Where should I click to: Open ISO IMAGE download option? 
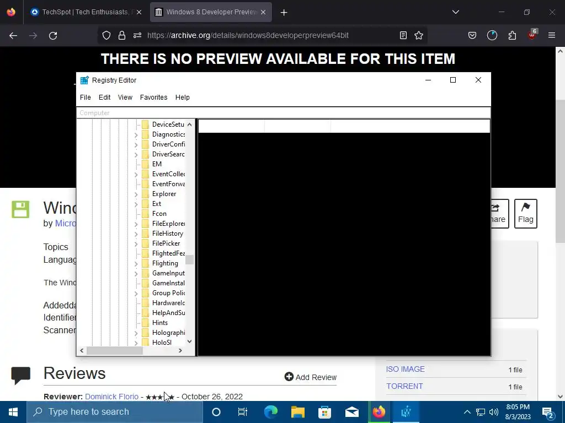point(406,369)
